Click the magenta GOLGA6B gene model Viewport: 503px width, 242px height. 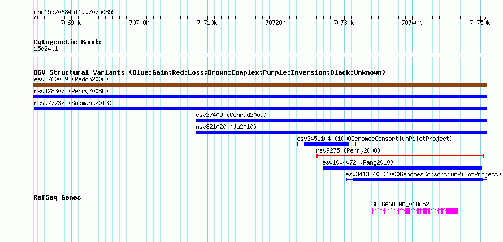[415, 211]
